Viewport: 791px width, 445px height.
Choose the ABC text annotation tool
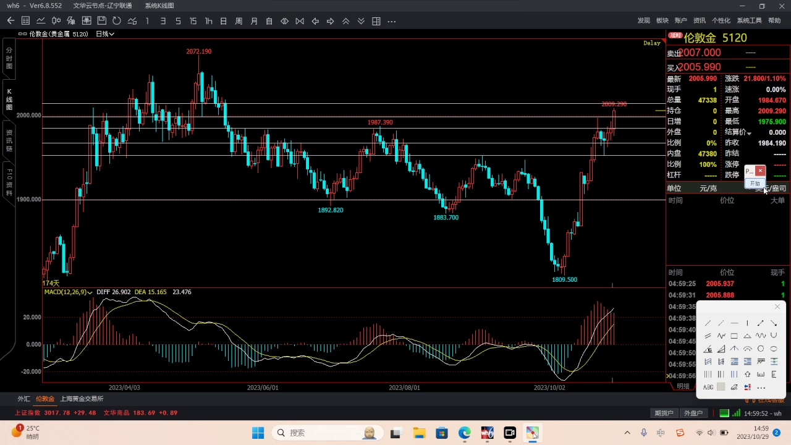[708, 388]
